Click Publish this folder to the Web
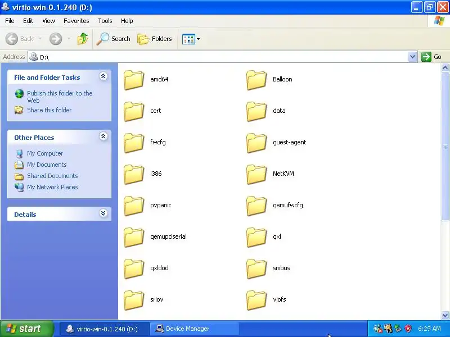Image resolution: width=450 pixels, height=337 pixels. click(60, 97)
